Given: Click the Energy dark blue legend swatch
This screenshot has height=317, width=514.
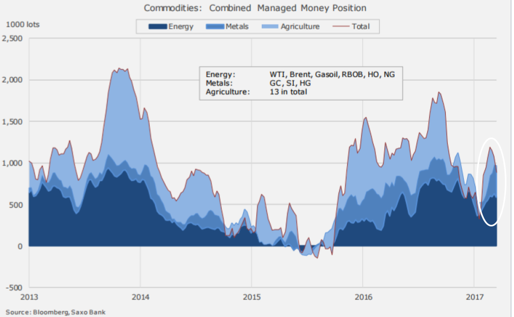Looking at the screenshot, I should click(x=157, y=26).
